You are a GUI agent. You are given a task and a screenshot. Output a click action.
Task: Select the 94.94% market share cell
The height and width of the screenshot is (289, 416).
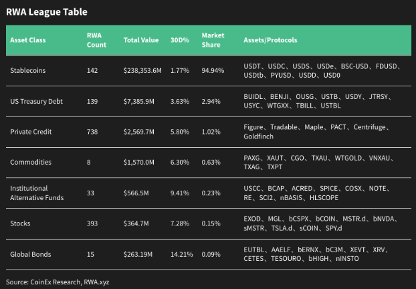(x=212, y=70)
